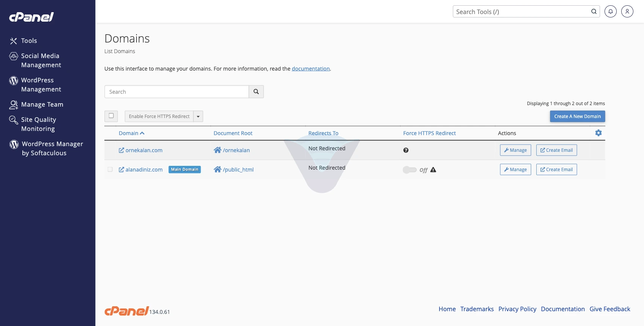Click the help question mark for ornekalan.com
The width and height of the screenshot is (644, 326).
point(406,150)
